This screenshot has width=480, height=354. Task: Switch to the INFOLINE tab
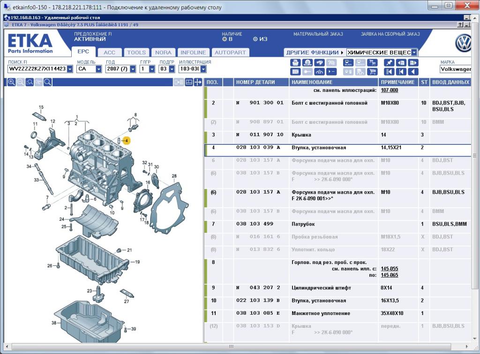tap(193, 53)
